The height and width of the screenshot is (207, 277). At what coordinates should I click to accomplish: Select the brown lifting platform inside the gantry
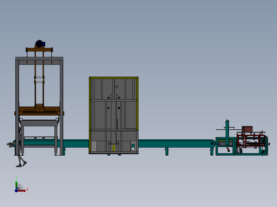(39, 111)
